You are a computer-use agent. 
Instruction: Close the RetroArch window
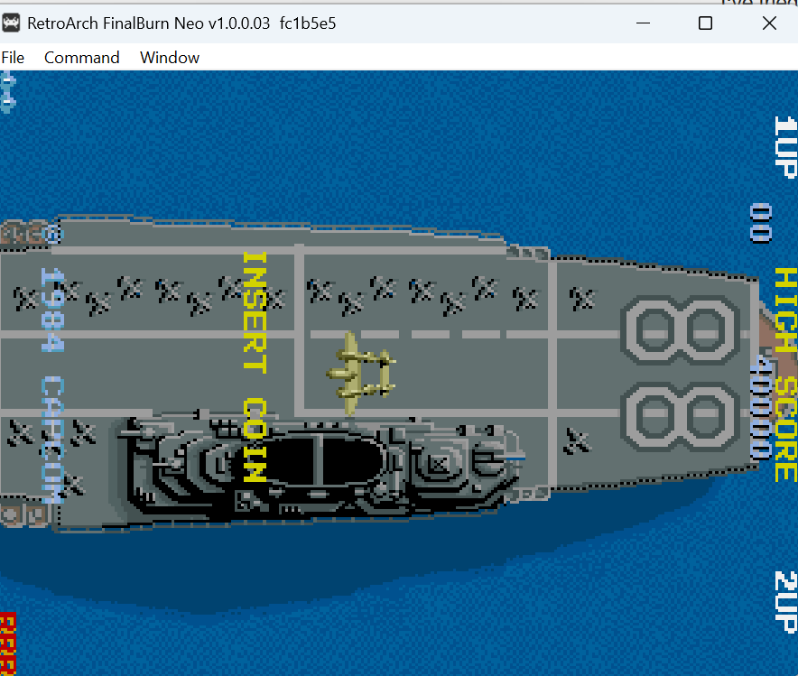(x=769, y=23)
